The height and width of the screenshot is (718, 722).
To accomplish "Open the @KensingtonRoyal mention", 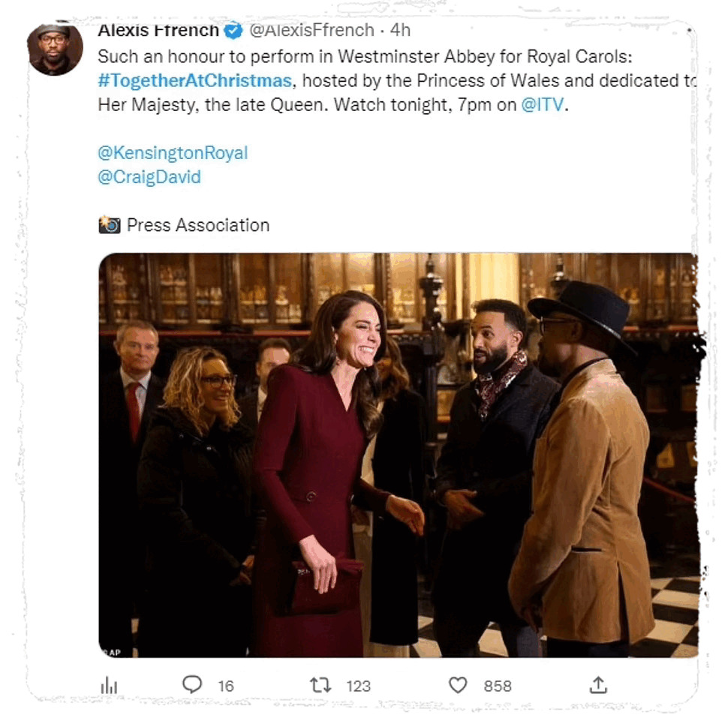I will pos(173,153).
